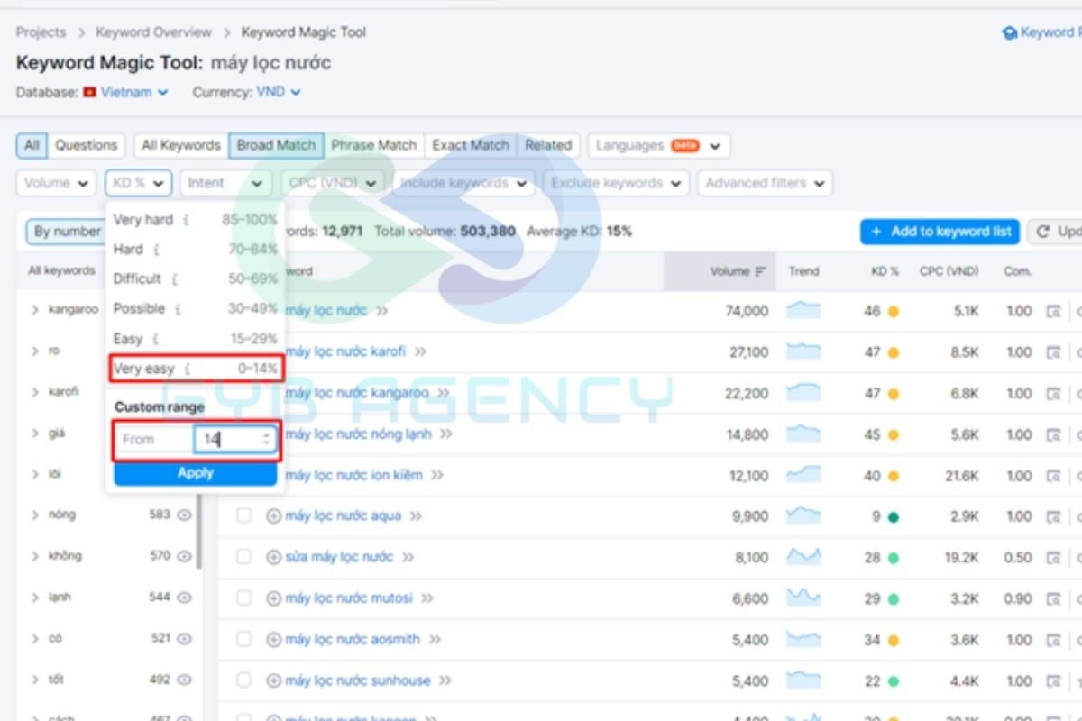Expand the lõi keyword group

point(35,474)
